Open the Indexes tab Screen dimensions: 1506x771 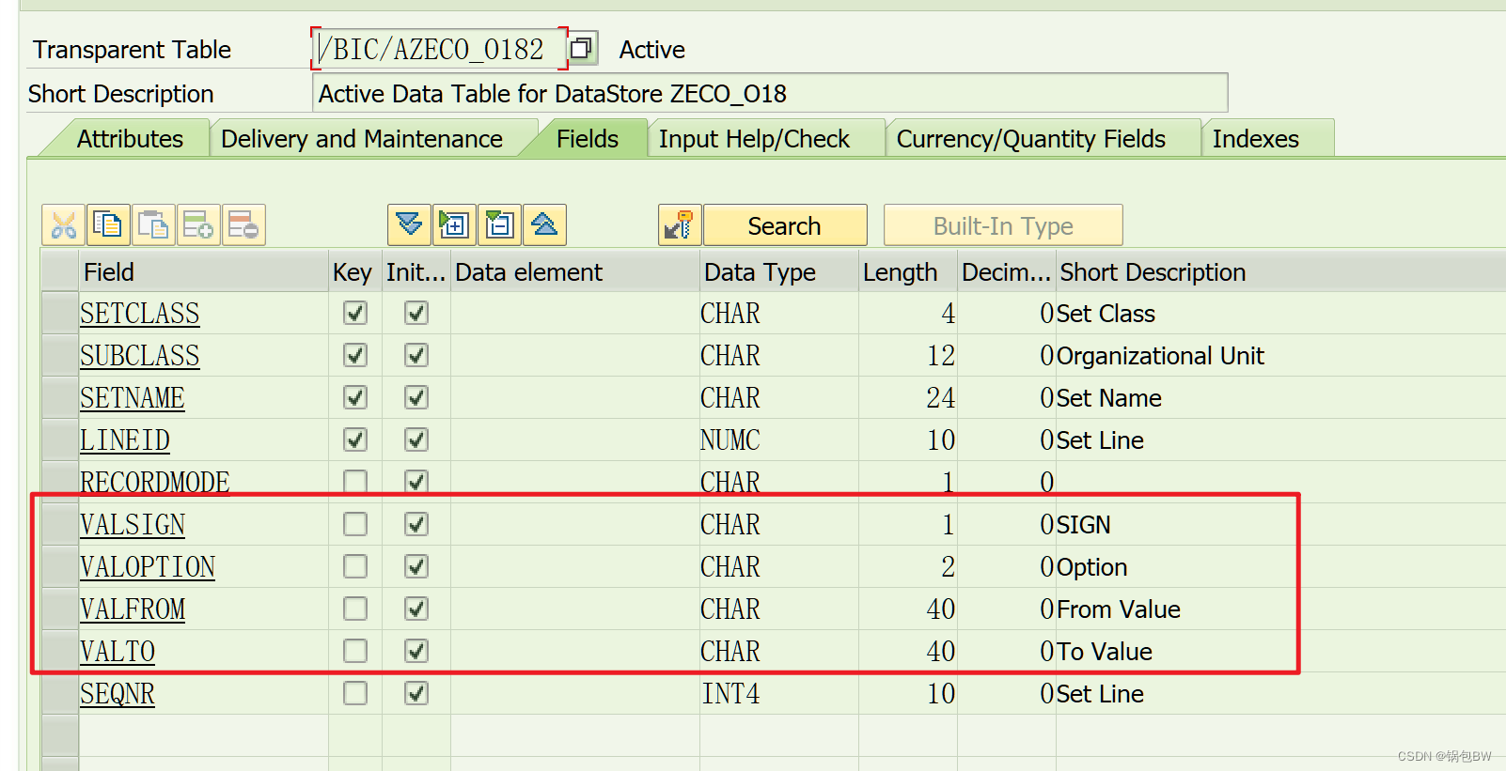coord(1256,139)
